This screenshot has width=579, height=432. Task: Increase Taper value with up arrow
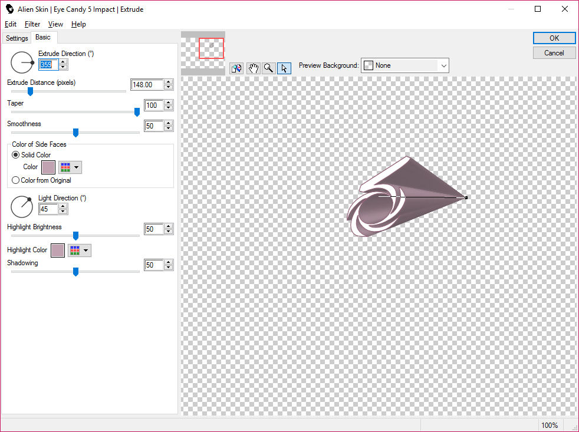pyautogui.click(x=169, y=103)
